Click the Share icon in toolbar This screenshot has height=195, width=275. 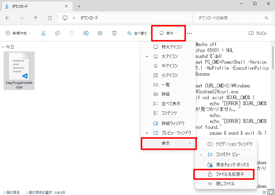click(100, 33)
